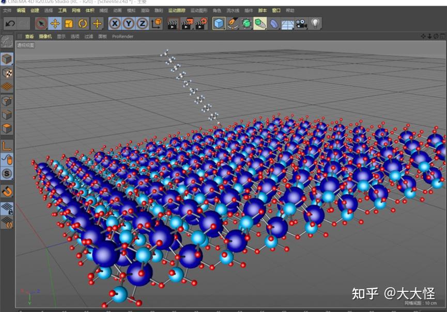The image size is (447, 312).
Task: Toggle the Viewport Solo S icon
Action: tap(7, 173)
